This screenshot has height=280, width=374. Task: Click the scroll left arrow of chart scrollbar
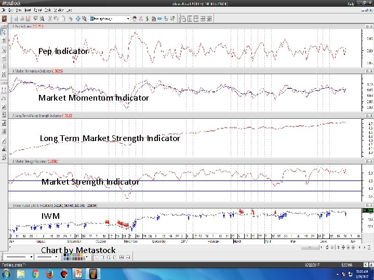point(10,247)
